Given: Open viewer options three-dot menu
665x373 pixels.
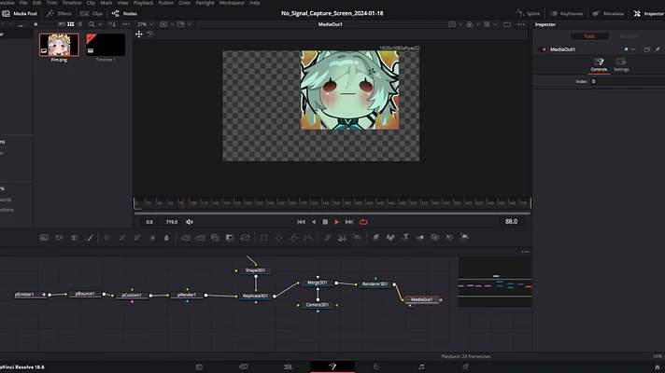Looking at the screenshot, I should click(x=521, y=24).
